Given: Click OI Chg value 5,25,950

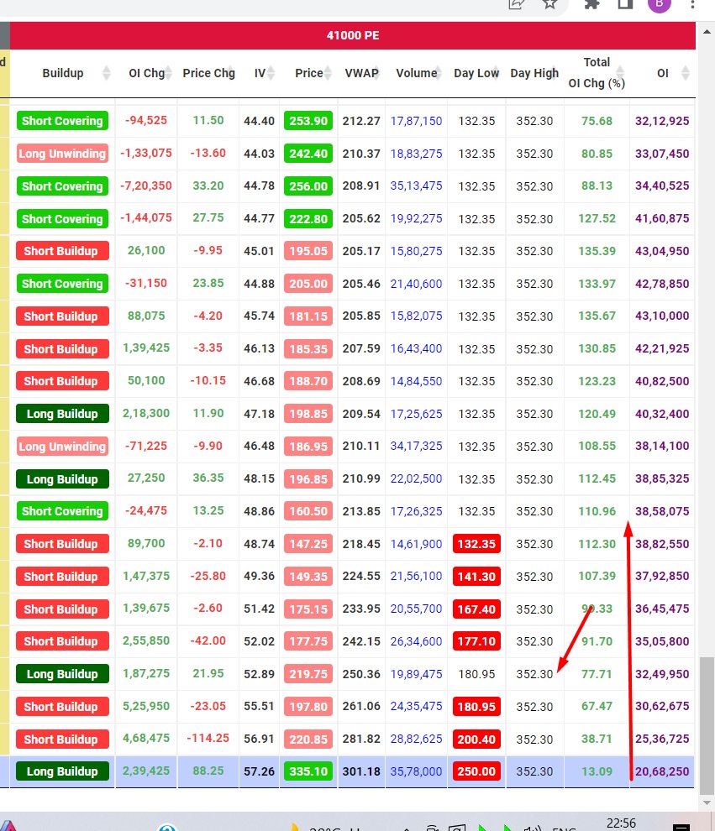Looking at the screenshot, I should click(146, 707).
